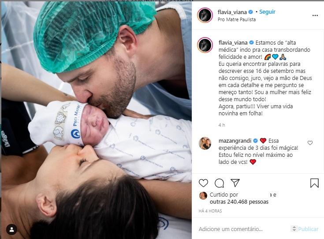Viewport: 324px width, 239px height.
Task: Save post with bookmark icon
Action: (x=314, y=183)
